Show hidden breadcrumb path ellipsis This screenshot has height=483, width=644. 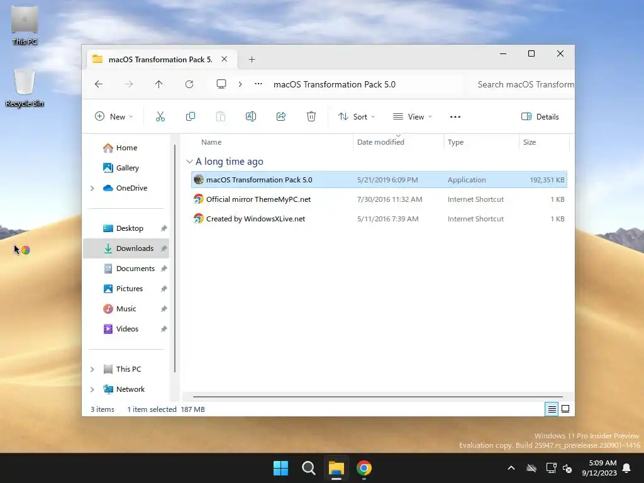(258, 84)
